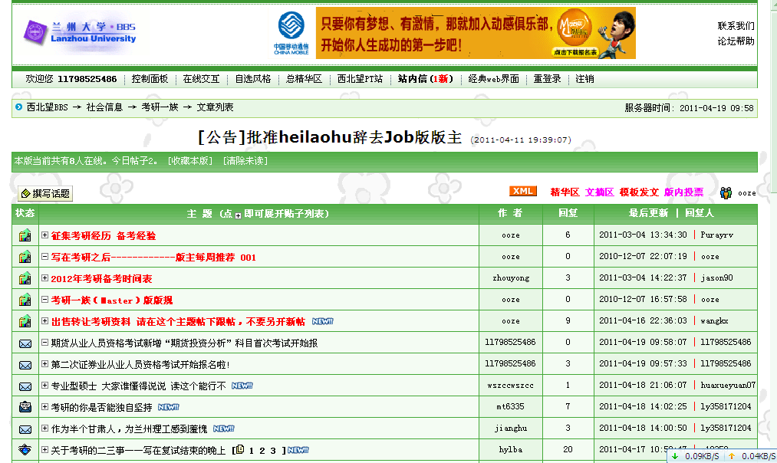The image size is (777, 463).
Task: Click status icon of 征集考研经历 thread
Action: pos(25,235)
